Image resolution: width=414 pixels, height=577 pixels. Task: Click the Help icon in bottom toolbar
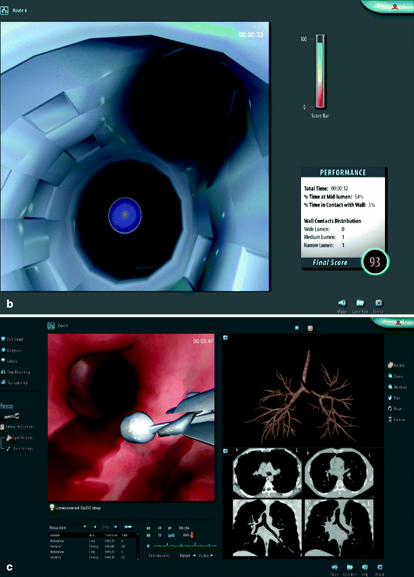(365, 567)
